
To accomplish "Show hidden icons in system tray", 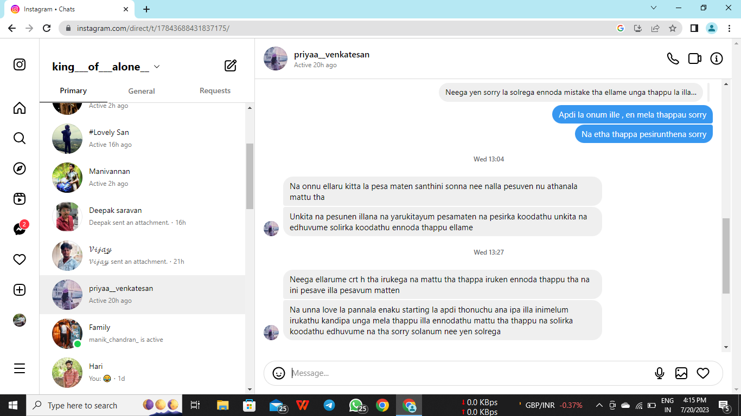I will (599, 405).
